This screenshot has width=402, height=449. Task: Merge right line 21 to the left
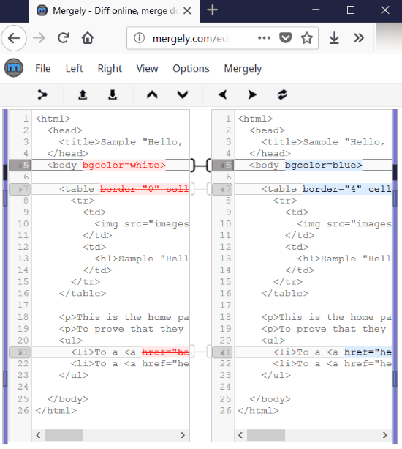pos(222,352)
